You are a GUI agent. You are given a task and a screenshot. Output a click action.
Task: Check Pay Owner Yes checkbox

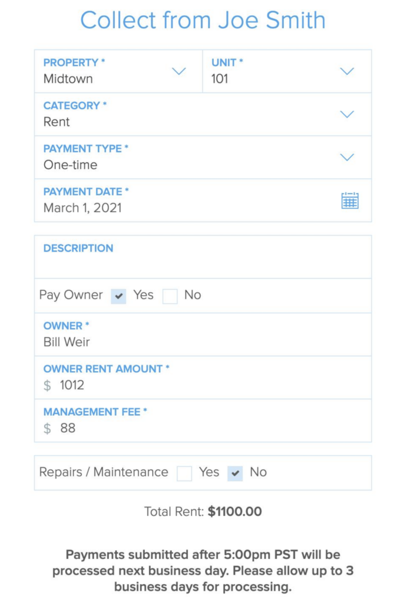[x=118, y=296]
